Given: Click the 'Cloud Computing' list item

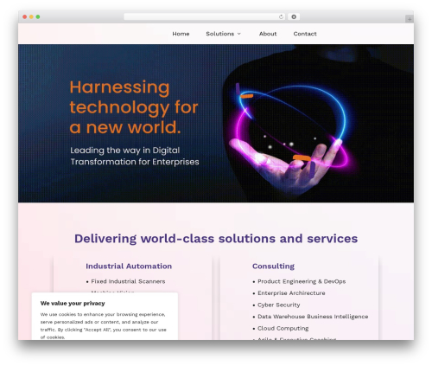Looking at the screenshot, I should (283, 329).
